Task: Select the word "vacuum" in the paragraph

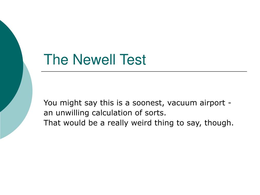Action: [182, 103]
